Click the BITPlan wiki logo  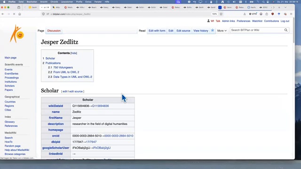pos(17,34)
